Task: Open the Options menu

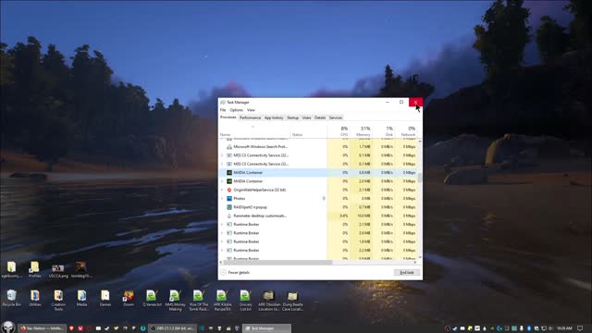Action: click(x=237, y=110)
